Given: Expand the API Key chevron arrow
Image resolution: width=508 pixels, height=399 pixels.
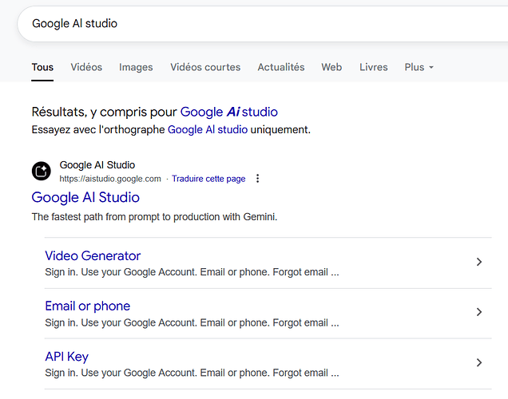Looking at the screenshot, I should [x=478, y=362].
